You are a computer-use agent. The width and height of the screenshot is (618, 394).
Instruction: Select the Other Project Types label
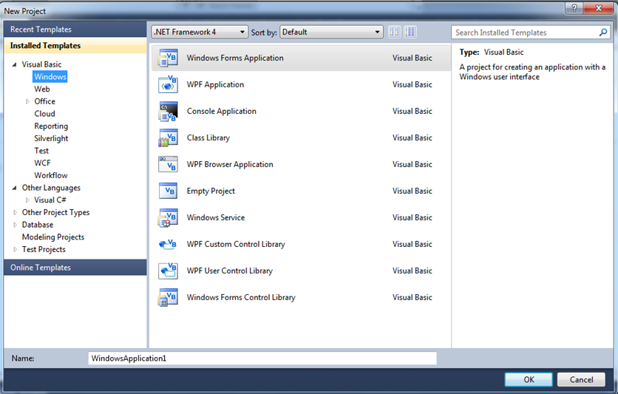55,212
